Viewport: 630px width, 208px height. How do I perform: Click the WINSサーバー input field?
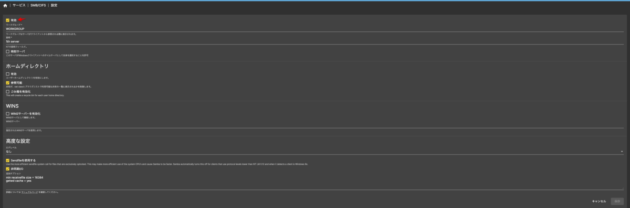coord(315,125)
